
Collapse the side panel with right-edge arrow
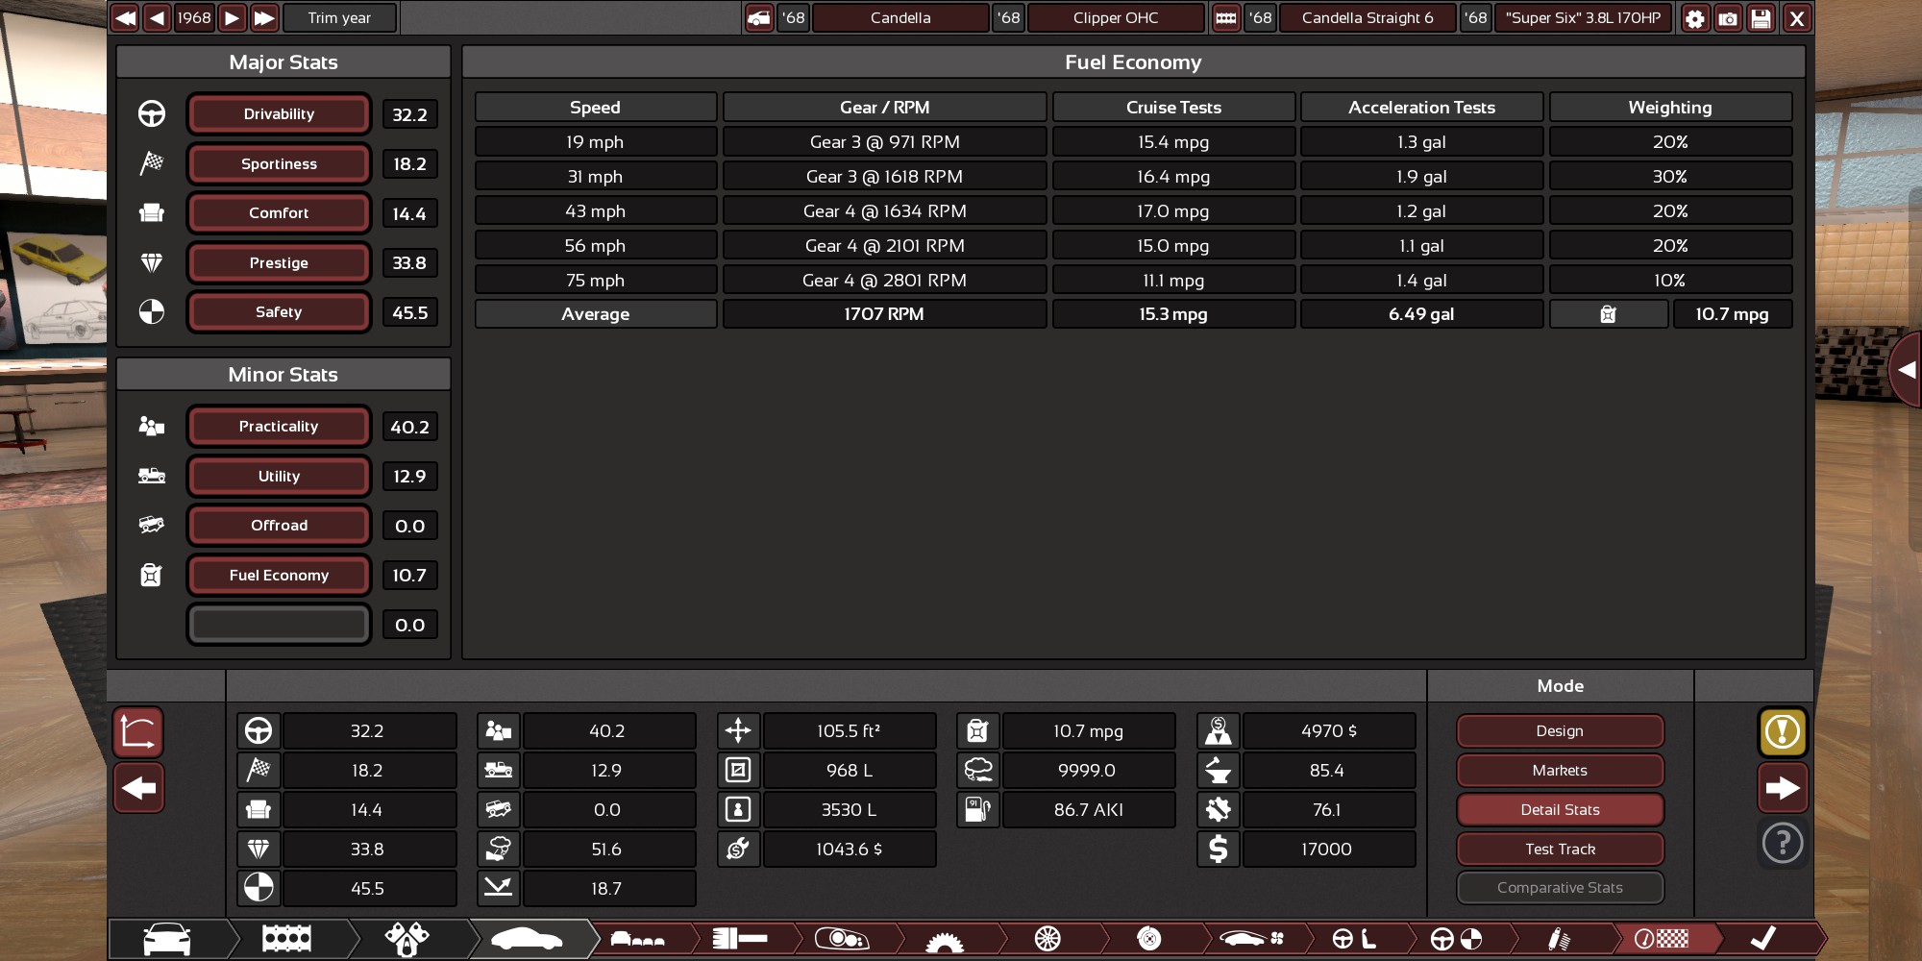pos(1907,370)
